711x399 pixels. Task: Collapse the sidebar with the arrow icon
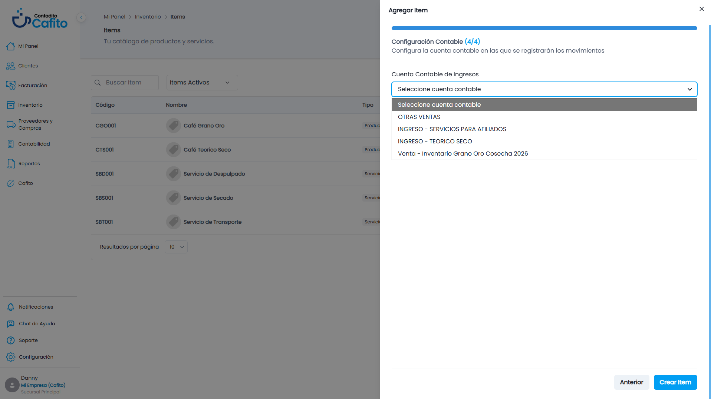tap(81, 17)
